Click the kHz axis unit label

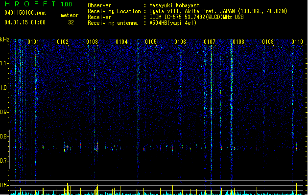pos(4,39)
